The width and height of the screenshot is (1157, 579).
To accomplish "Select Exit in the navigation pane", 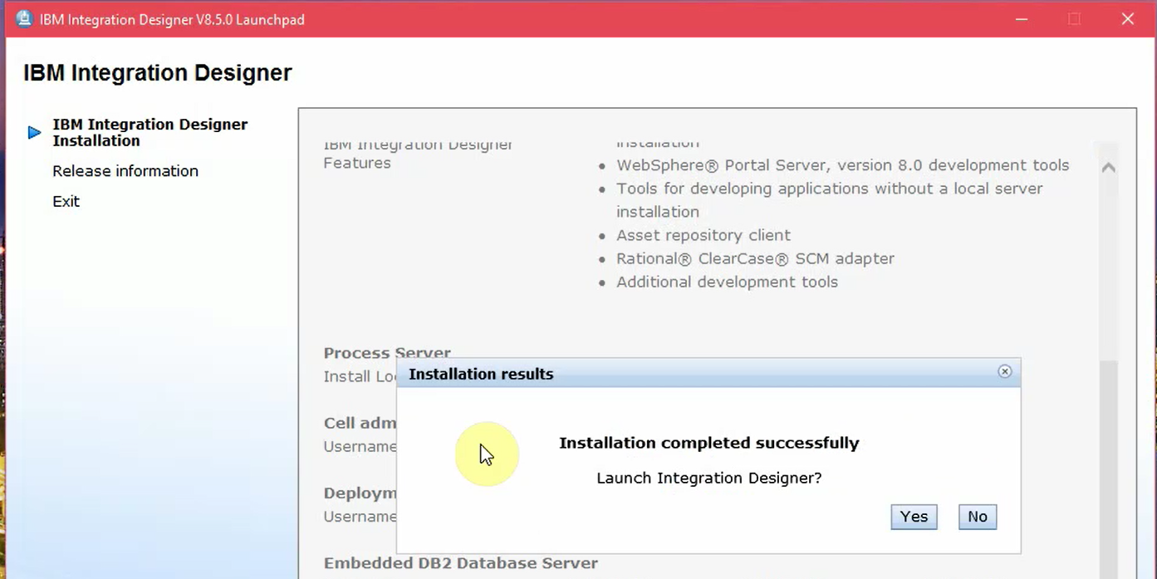I will click(x=66, y=201).
